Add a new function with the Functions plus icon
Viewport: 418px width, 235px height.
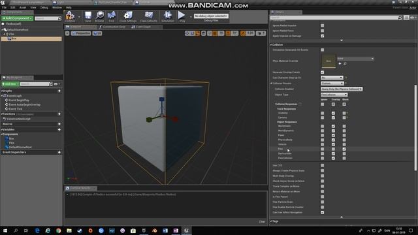(x=59, y=114)
